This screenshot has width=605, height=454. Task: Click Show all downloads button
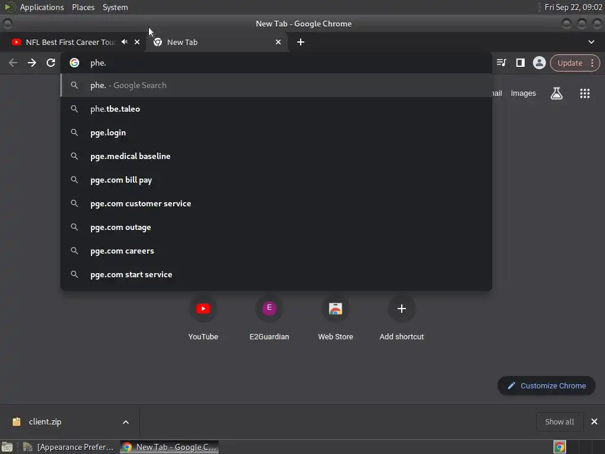pos(559,421)
